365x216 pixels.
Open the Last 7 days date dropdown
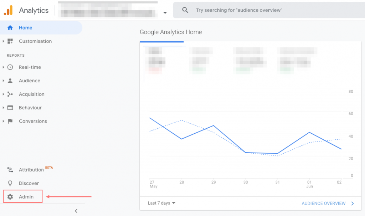coord(161,203)
